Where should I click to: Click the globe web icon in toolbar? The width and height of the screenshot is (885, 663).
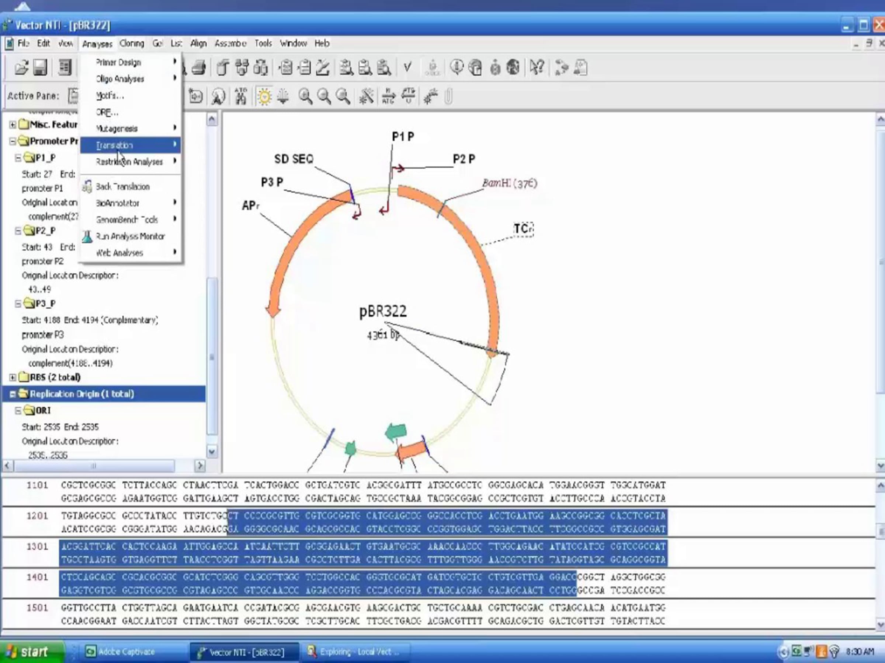point(513,67)
